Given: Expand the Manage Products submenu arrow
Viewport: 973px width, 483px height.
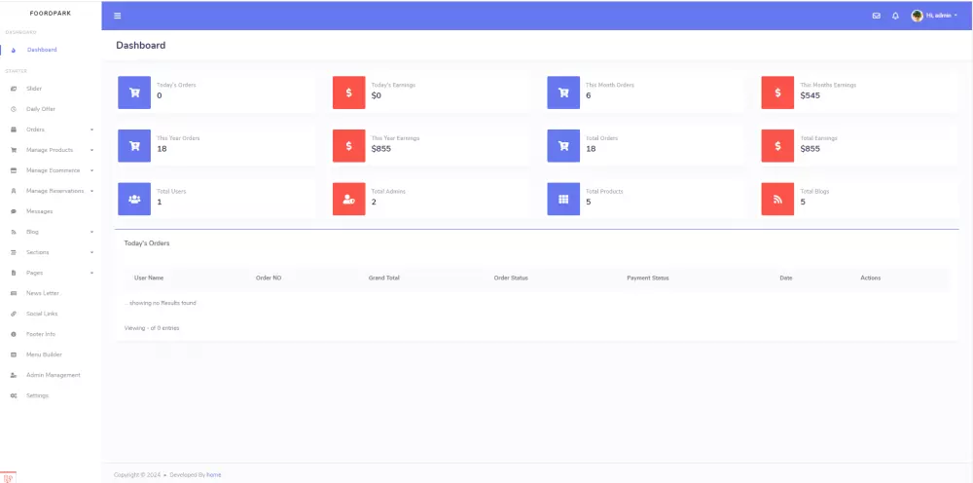Looking at the screenshot, I should [91, 150].
